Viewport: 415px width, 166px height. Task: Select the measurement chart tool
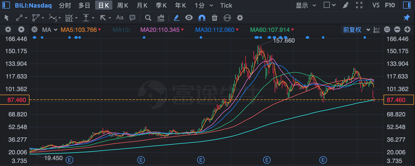69,18
